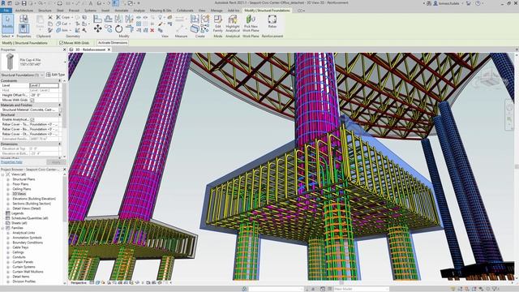This screenshot has width=519, height=292.
Task: Switch to the Structure ribbon tab
Action: pos(45,11)
